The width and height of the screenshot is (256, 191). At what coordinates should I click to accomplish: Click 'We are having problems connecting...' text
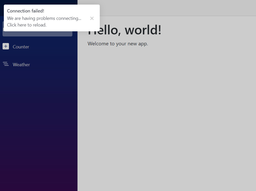pos(44,18)
